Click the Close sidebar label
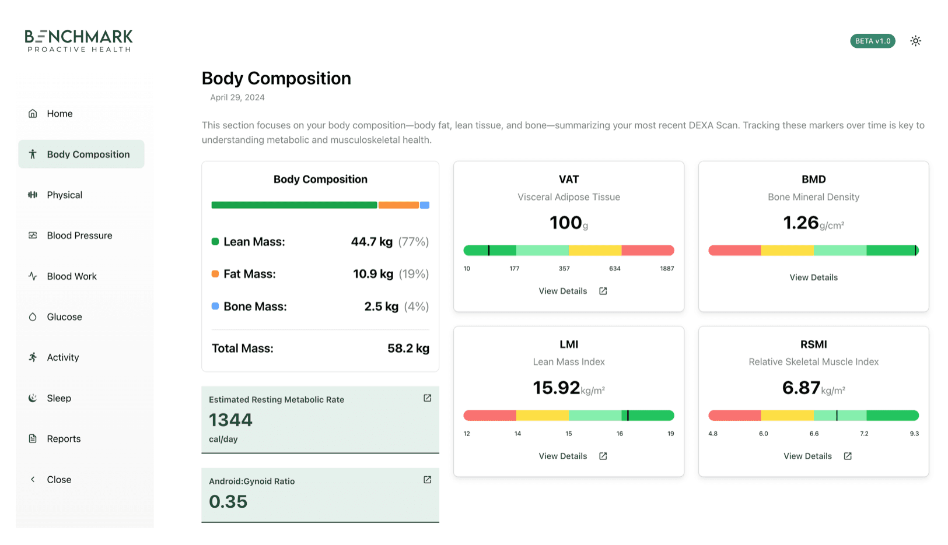Screen dimensions: 948x545 click(x=59, y=480)
